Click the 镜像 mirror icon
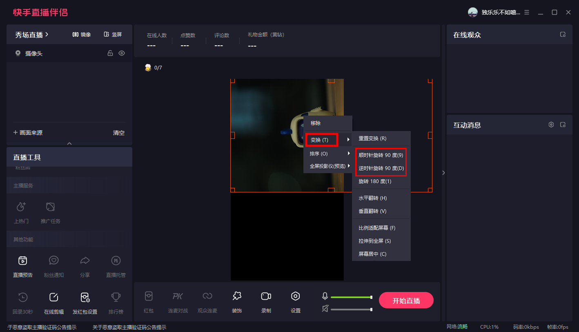Viewport: 579px width, 332px height. (x=82, y=35)
